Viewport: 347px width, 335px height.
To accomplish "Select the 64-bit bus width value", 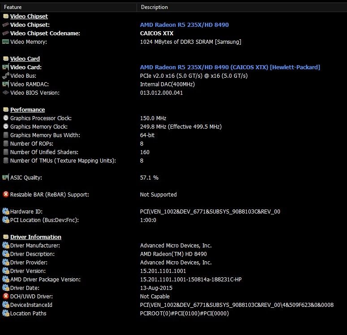I will coord(147,135).
